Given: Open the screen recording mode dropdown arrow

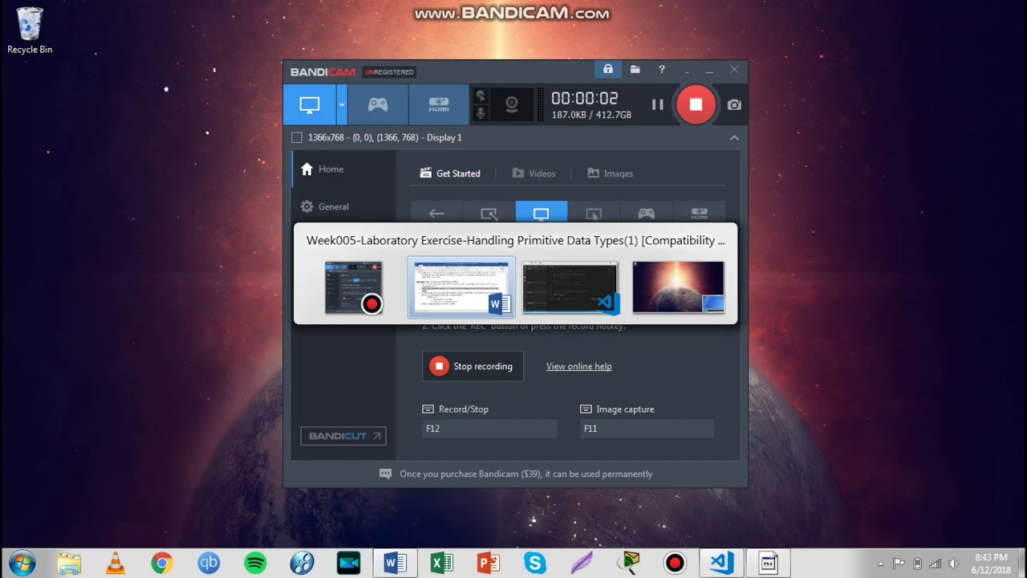Looking at the screenshot, I should coord(342,104).
